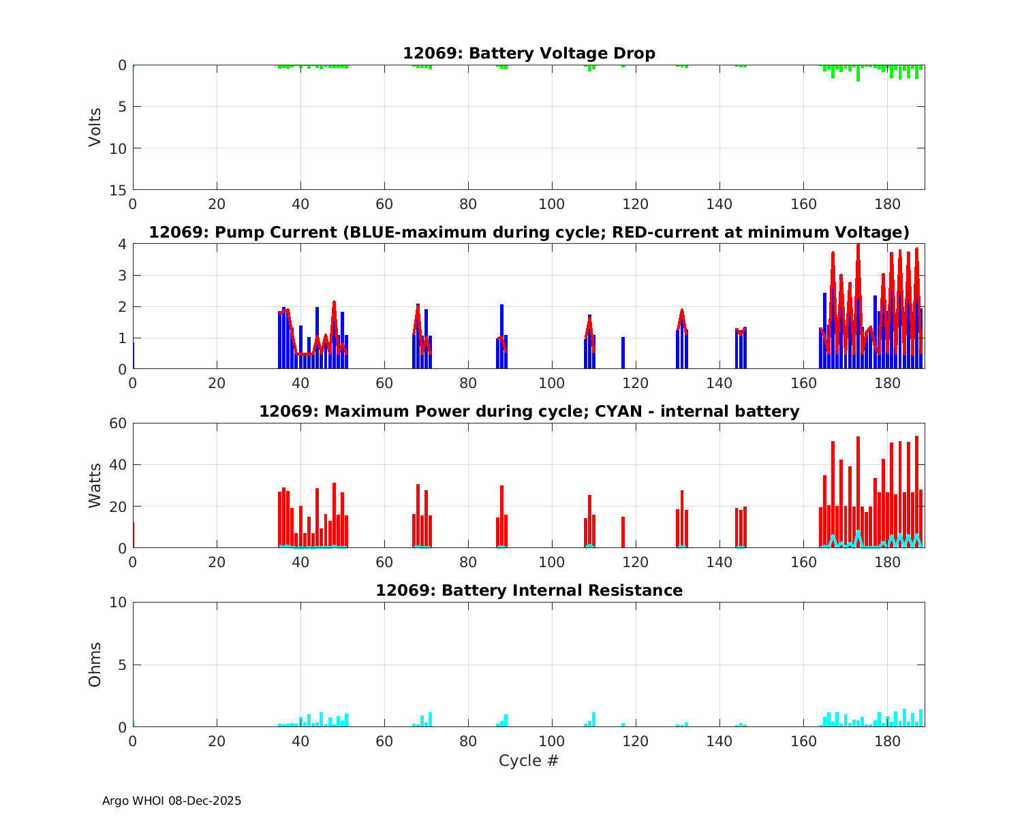
Task: Click the tall blue pump bar near cycle 88
Action: pyautogui.click(x=502, y=337)
